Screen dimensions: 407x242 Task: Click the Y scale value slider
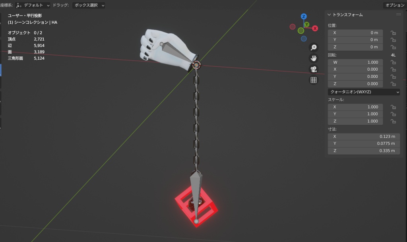click(x=355, y=114)
